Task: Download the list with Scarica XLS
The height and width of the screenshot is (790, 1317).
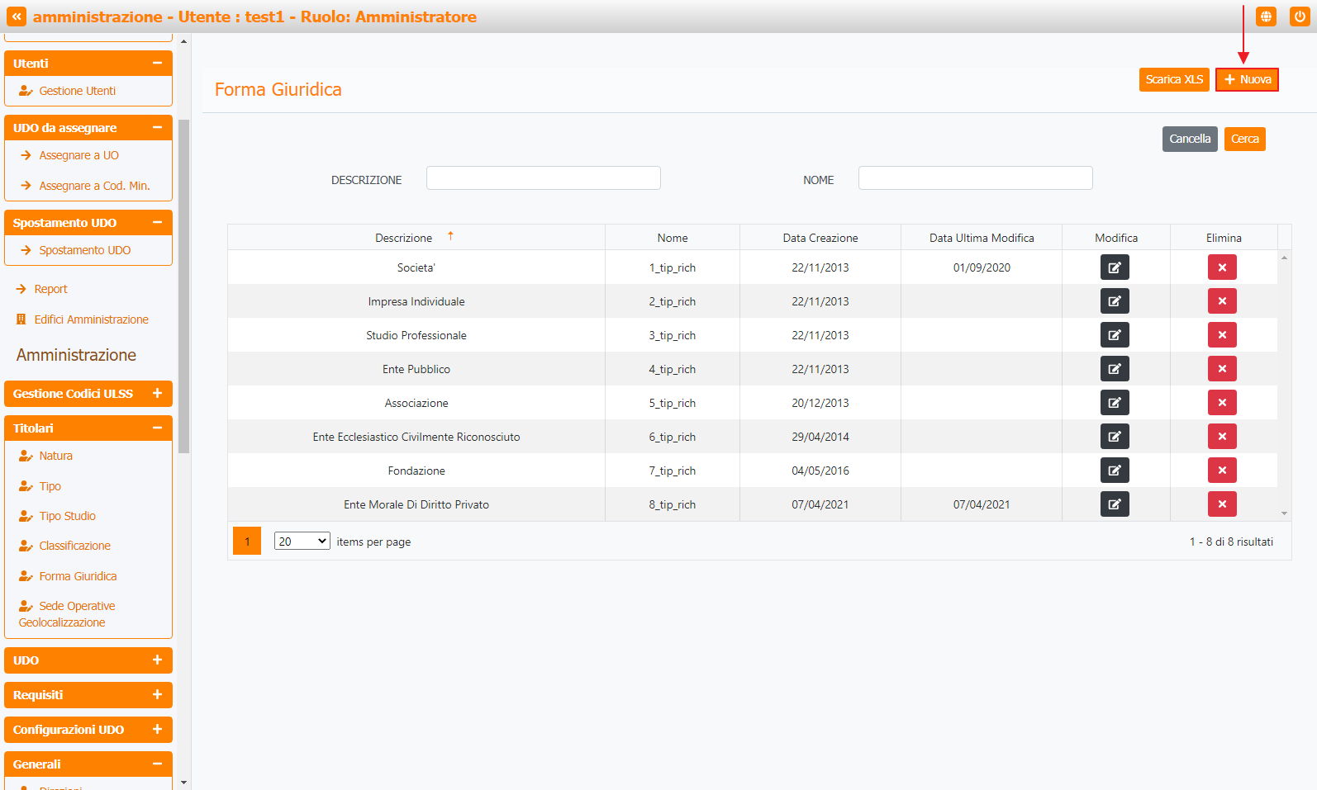Action: coord(1173,79)
